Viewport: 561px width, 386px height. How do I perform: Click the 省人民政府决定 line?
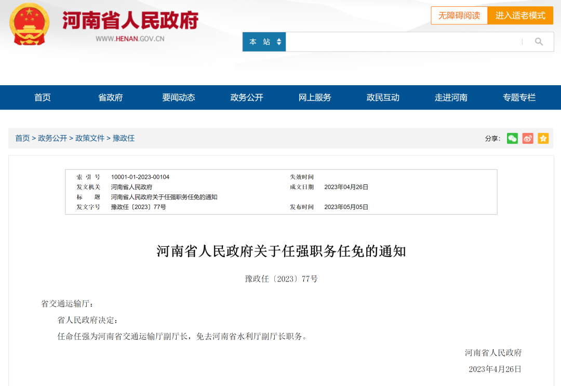[88, 320]
